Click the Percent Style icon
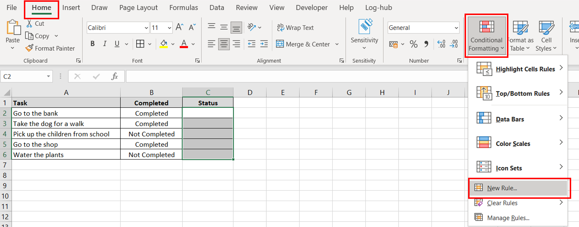Viewport: 579px width, 227px height. point(414,44)
